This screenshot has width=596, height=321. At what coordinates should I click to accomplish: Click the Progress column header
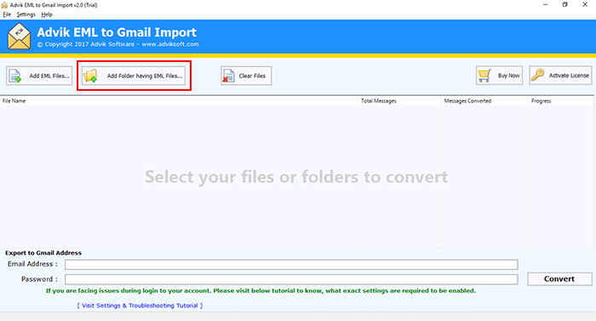(x=560, y=101)
